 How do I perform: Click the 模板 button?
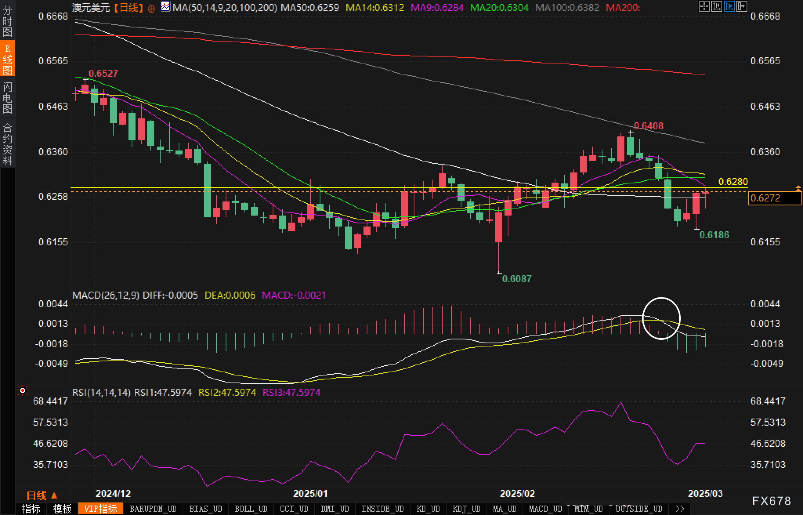pos(62,509)
